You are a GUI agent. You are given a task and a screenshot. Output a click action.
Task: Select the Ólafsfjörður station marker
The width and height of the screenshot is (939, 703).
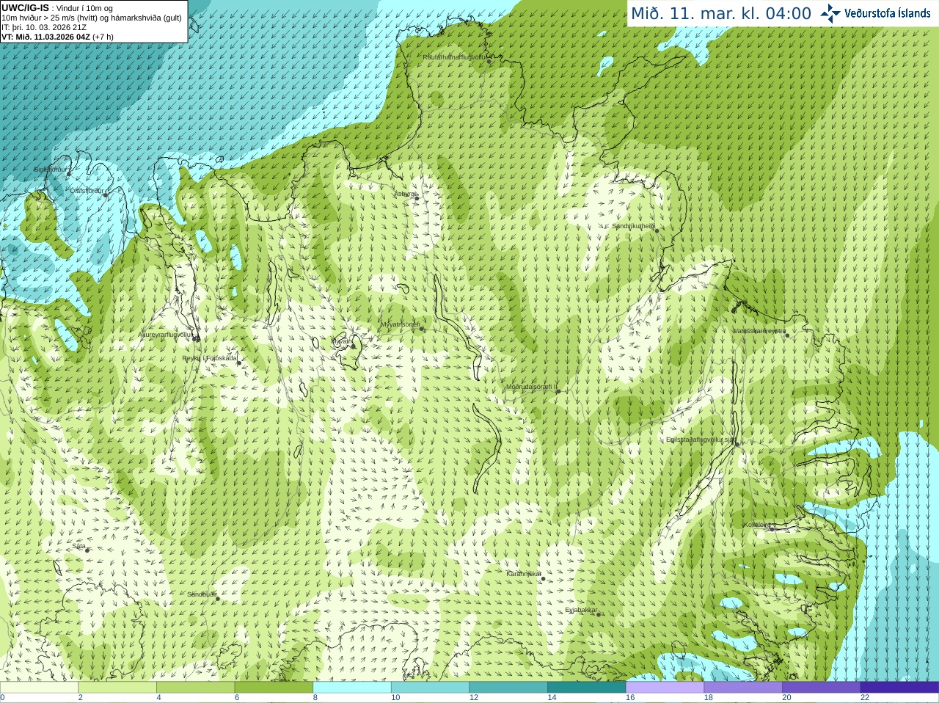click(x=105, y=194)
